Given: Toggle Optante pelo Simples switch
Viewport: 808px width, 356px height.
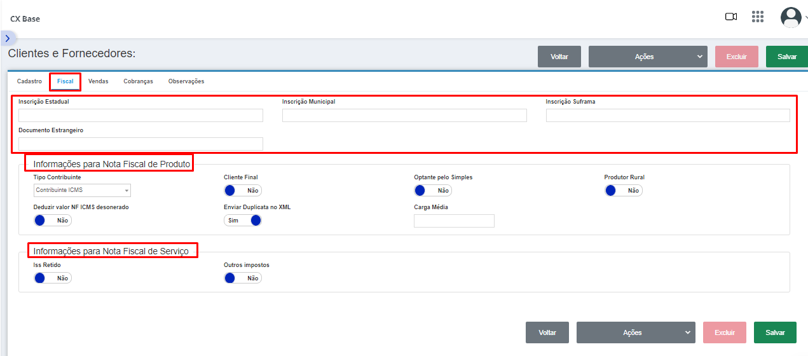Looking at the screenshot, I should point(432,191).
